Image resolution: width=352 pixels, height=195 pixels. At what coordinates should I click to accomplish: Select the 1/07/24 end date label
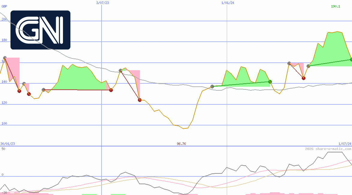pos(345,144)
